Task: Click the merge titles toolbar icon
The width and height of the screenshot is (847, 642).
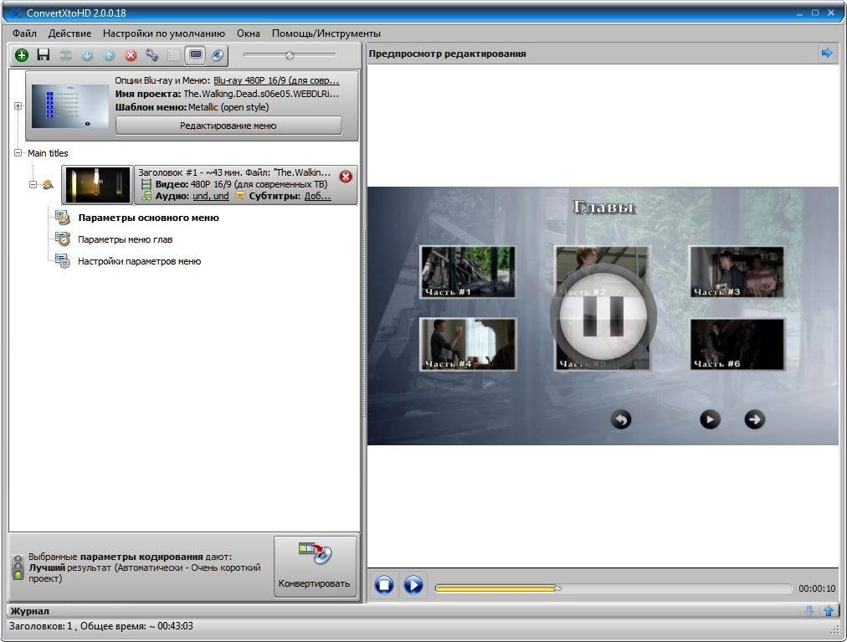Action: click(x=65, y=54)
